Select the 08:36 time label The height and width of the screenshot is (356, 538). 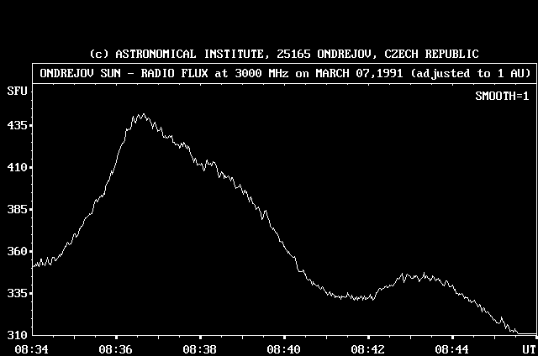click(115, 348)
